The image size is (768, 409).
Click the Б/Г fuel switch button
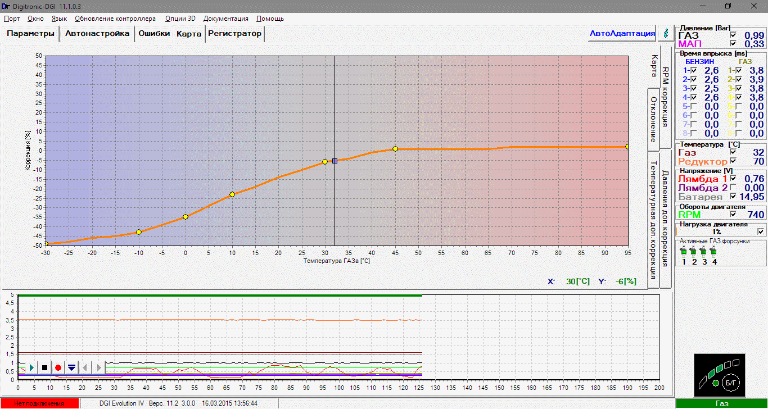point(730,382)
